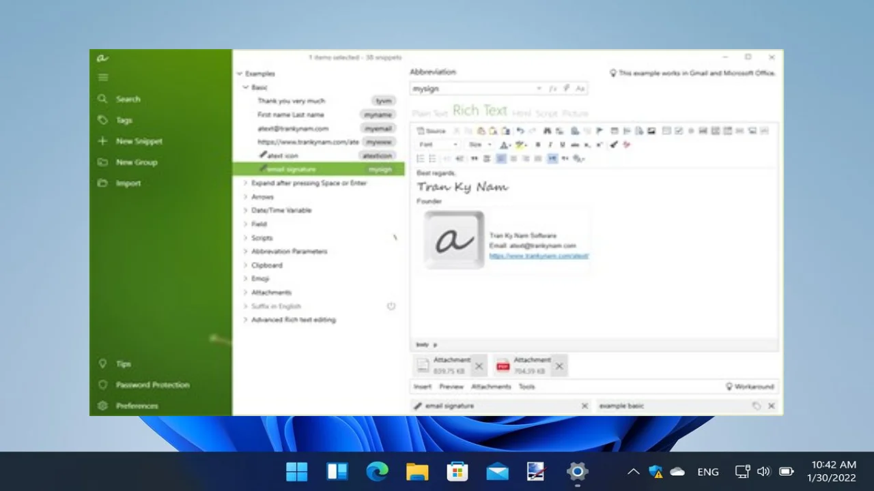This screenshot has width=874, height=491.
Task: Open the Preview menu
Action: click(x=451, y=387)
